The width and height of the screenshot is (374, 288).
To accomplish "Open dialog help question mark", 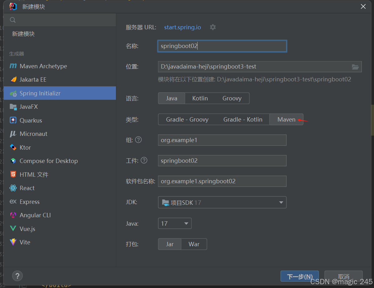I will pos(17,276).
